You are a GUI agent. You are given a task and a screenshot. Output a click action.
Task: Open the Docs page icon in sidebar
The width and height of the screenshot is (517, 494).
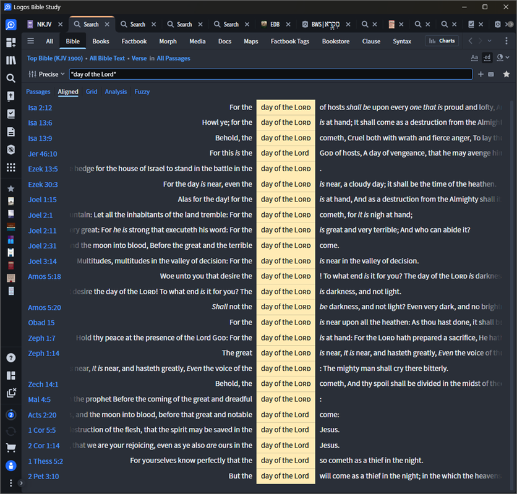coord(11,132)
